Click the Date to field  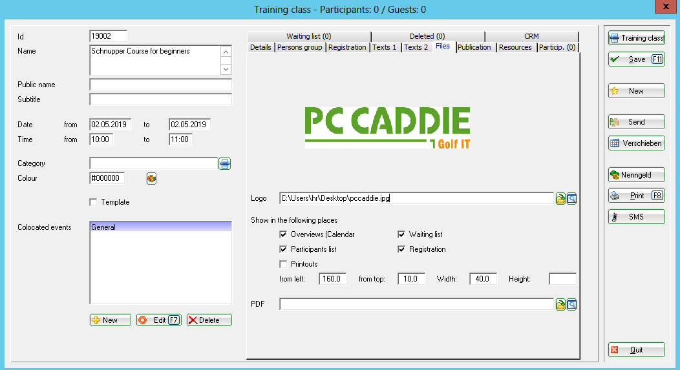point(189,125)
